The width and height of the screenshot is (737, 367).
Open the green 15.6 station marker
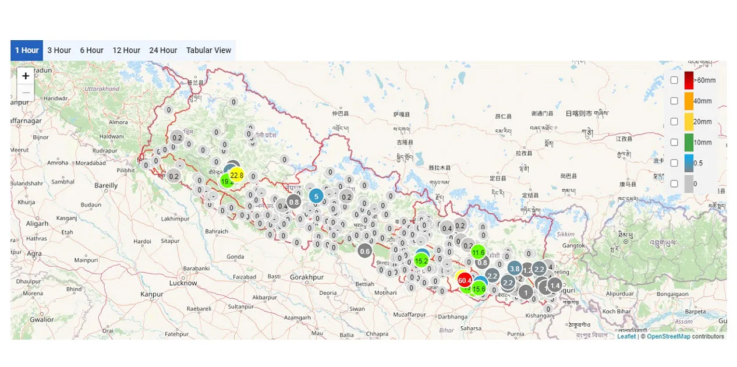[x=479, y=289]
